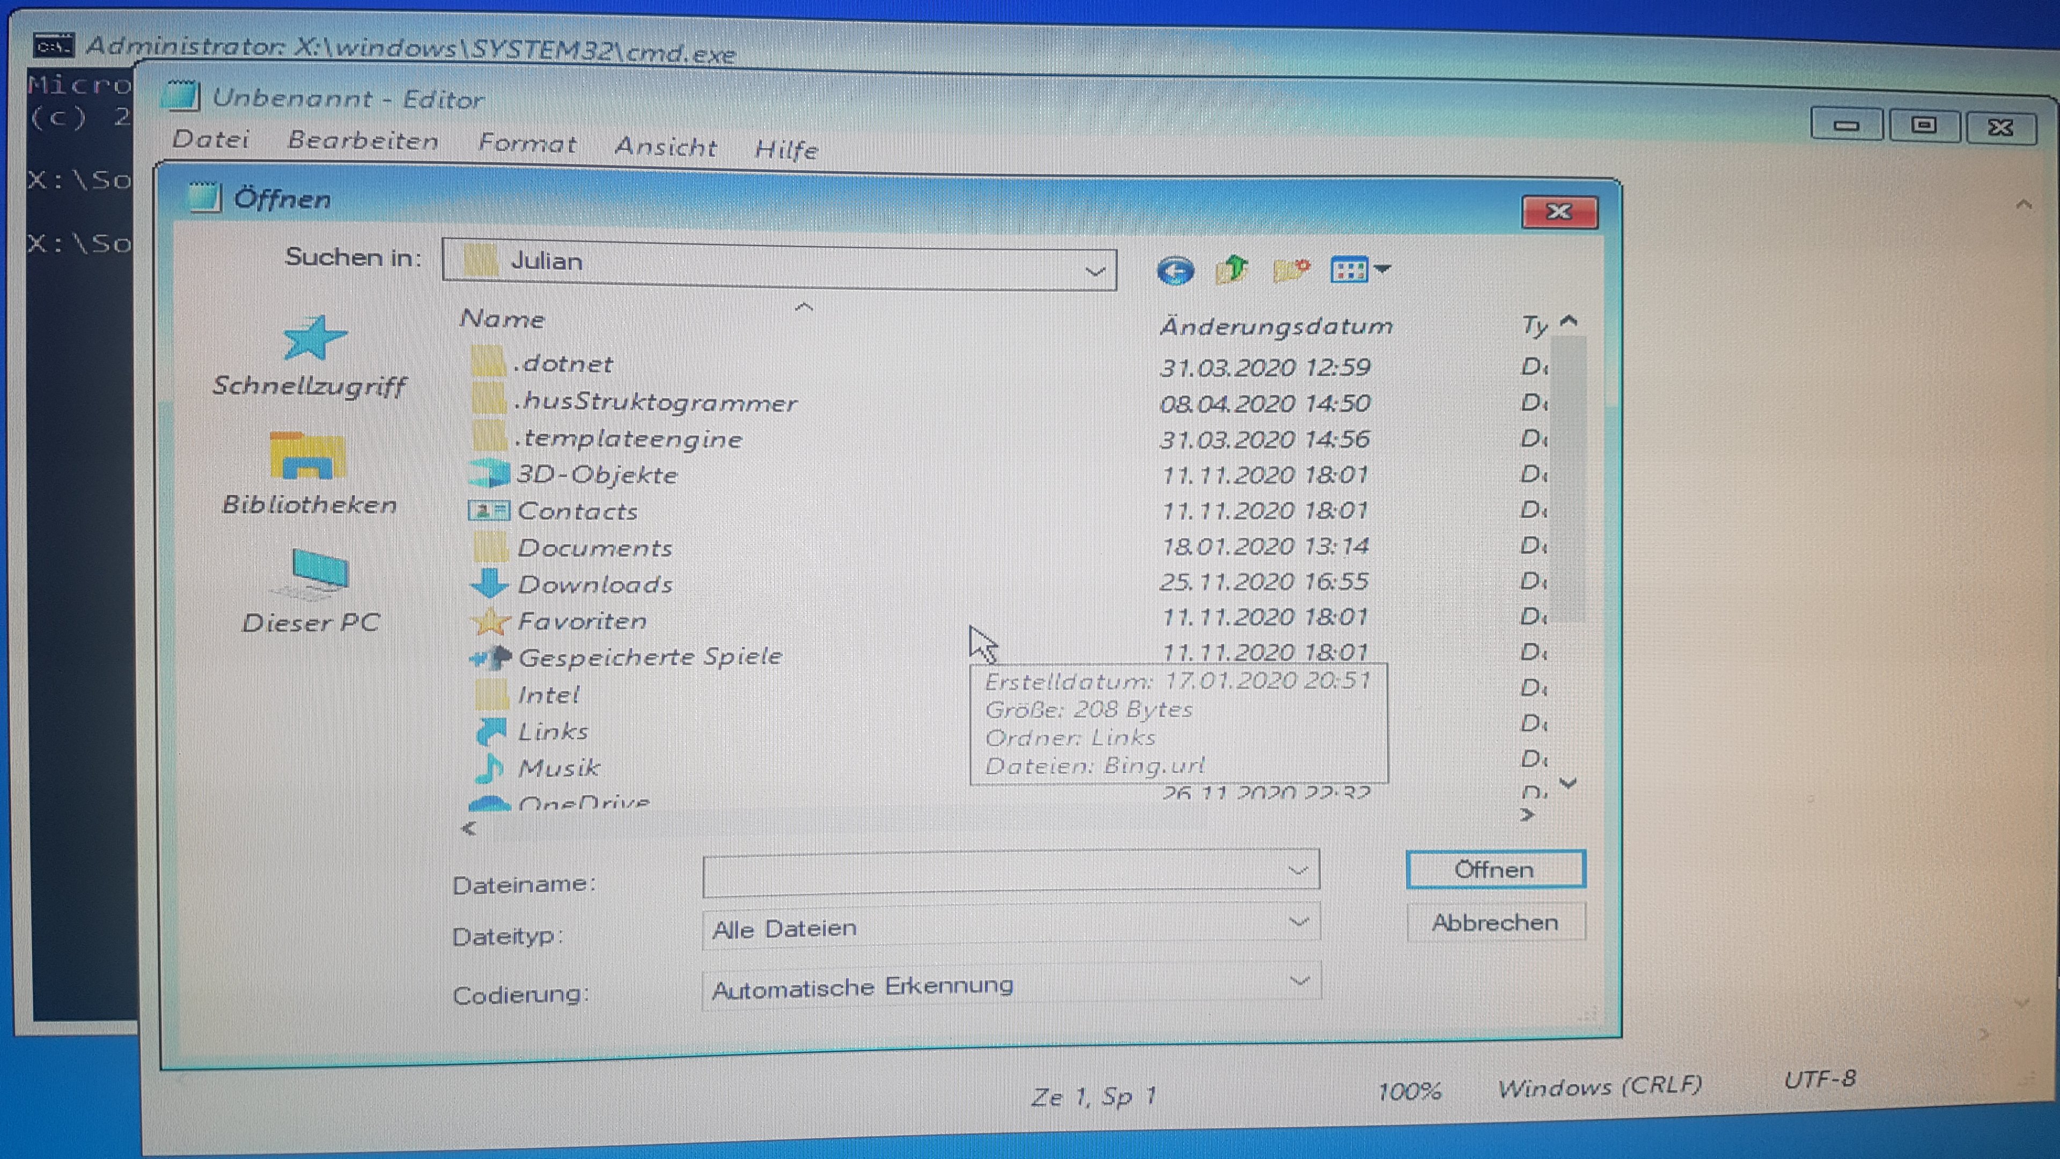Open the Format menu

pos(527,144)
